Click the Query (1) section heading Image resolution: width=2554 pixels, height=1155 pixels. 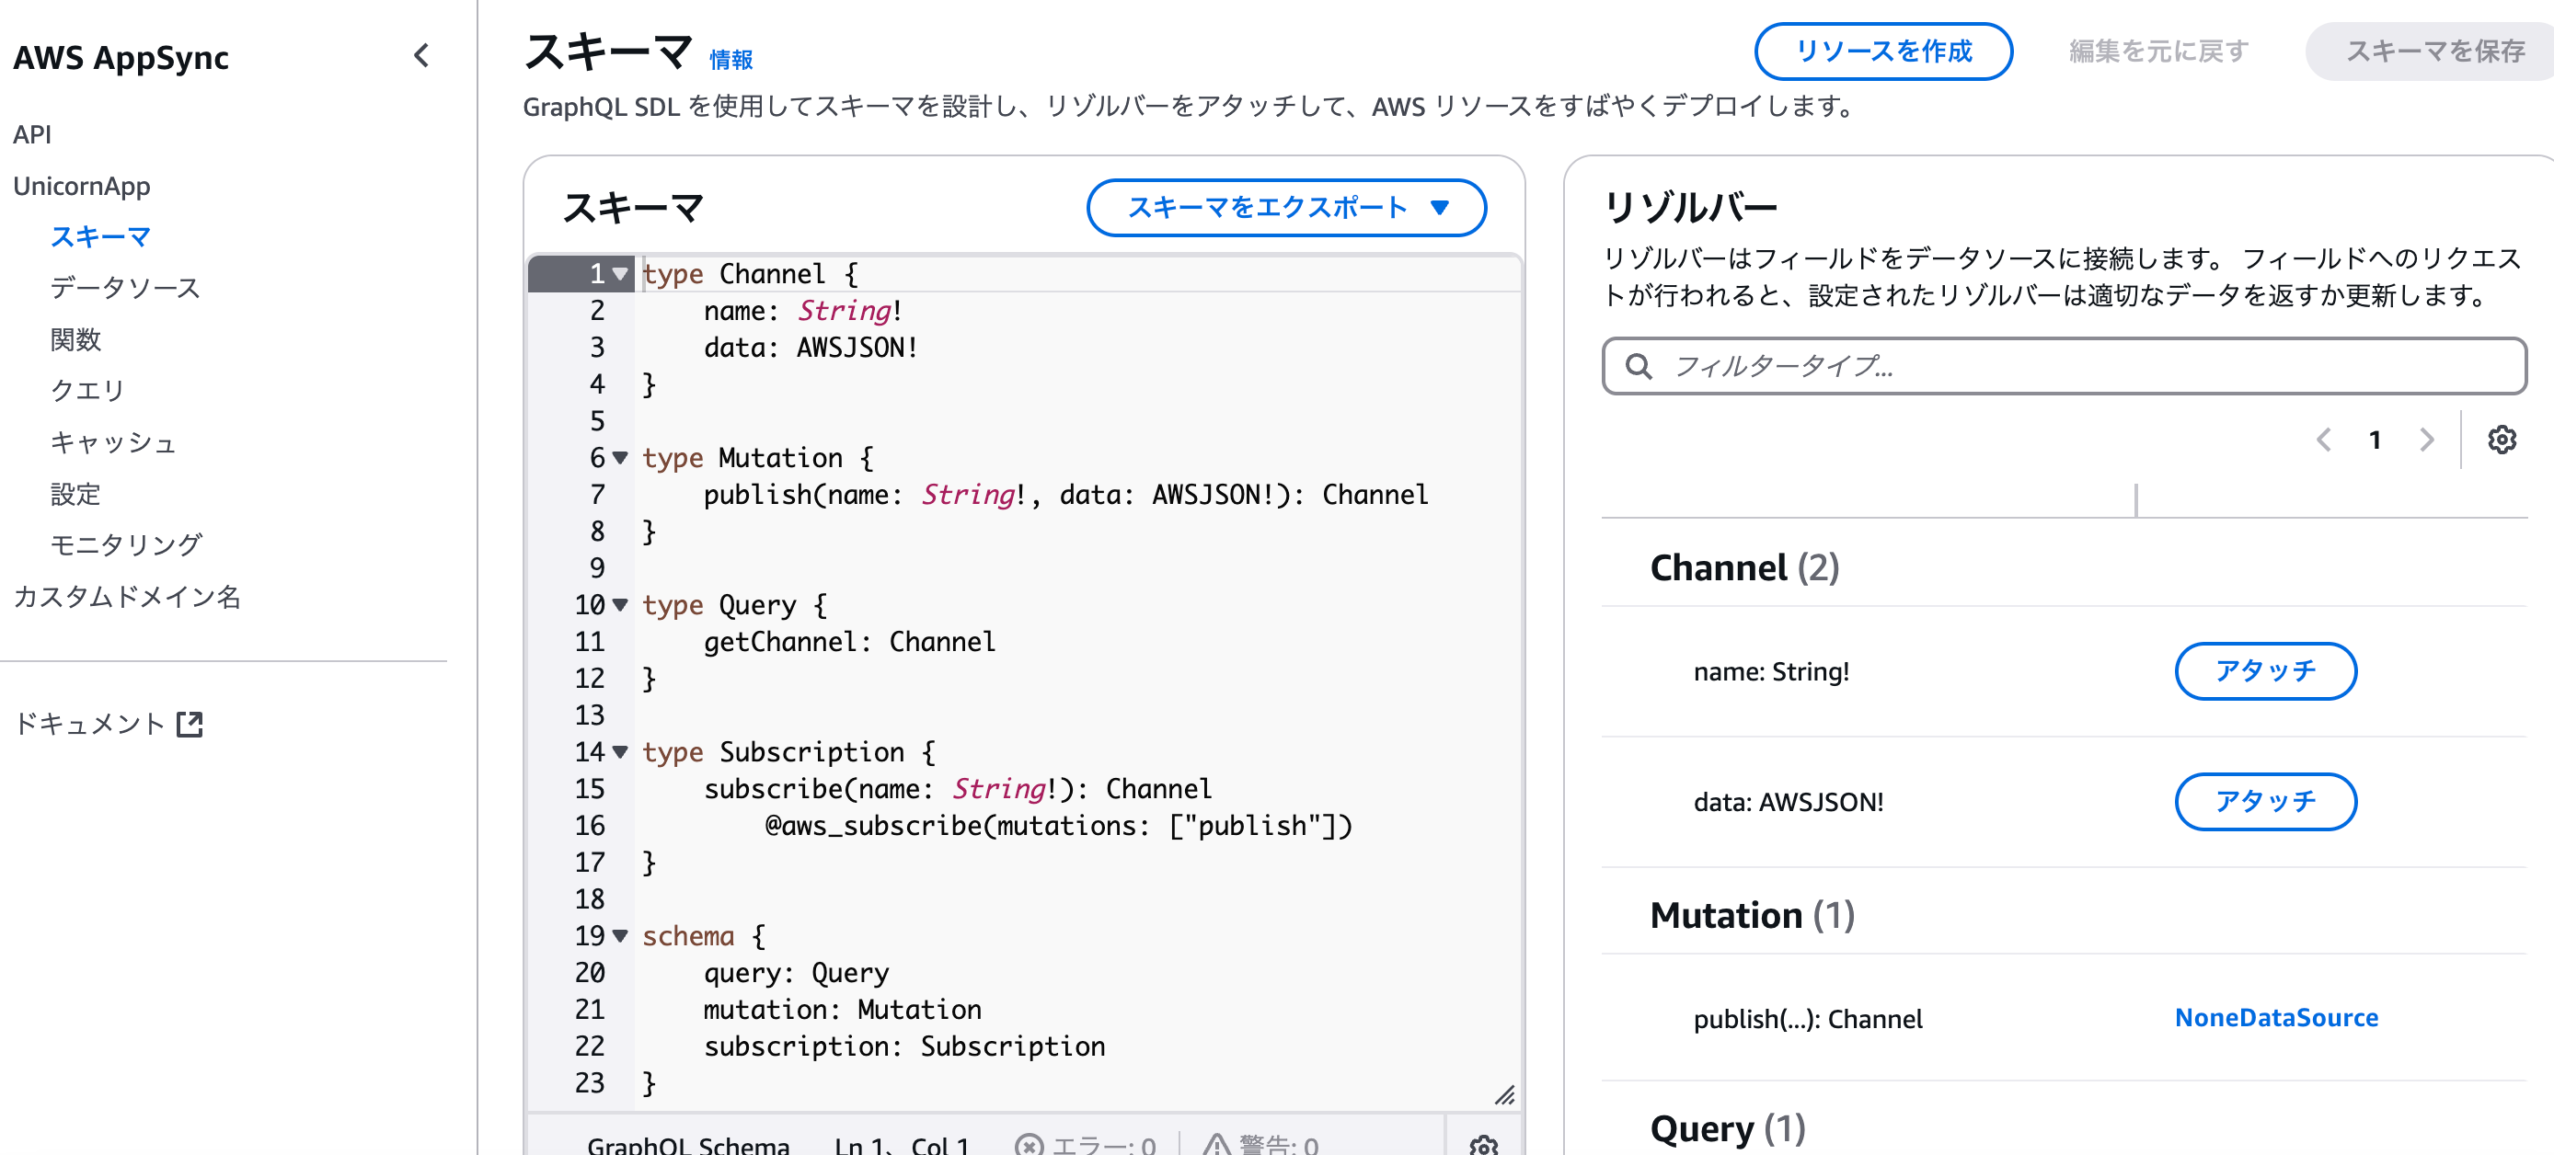click(1728, 1129)
